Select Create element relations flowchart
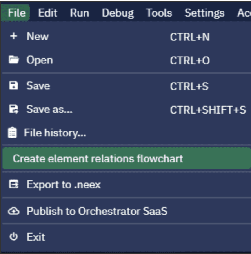 click(127, 158)
